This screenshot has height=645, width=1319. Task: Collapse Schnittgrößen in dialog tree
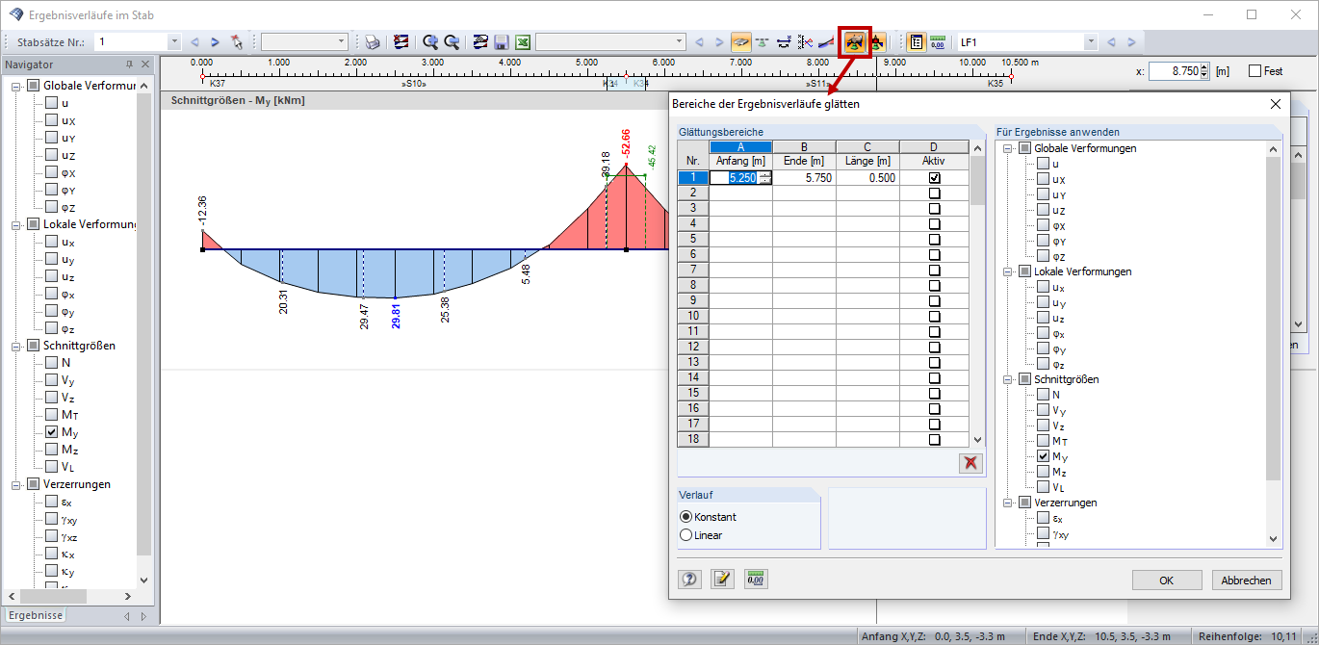pyautogui.click(x=1008, y=379)
